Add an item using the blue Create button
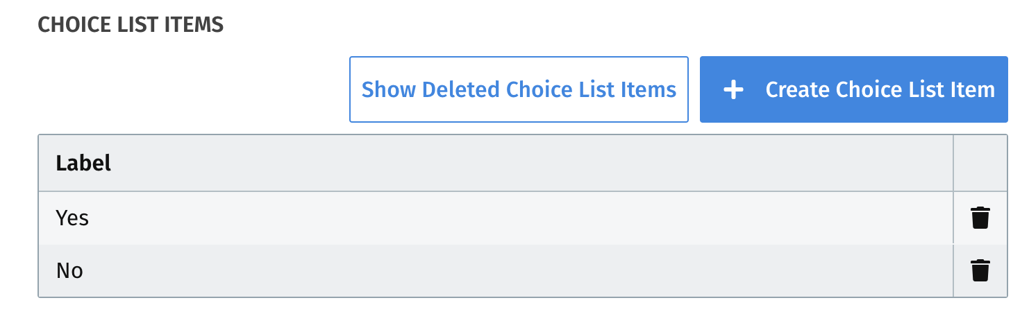Image resolution: width=1029 pixels, height=323 pixels. pyautogui.click(x=853, y=89)
